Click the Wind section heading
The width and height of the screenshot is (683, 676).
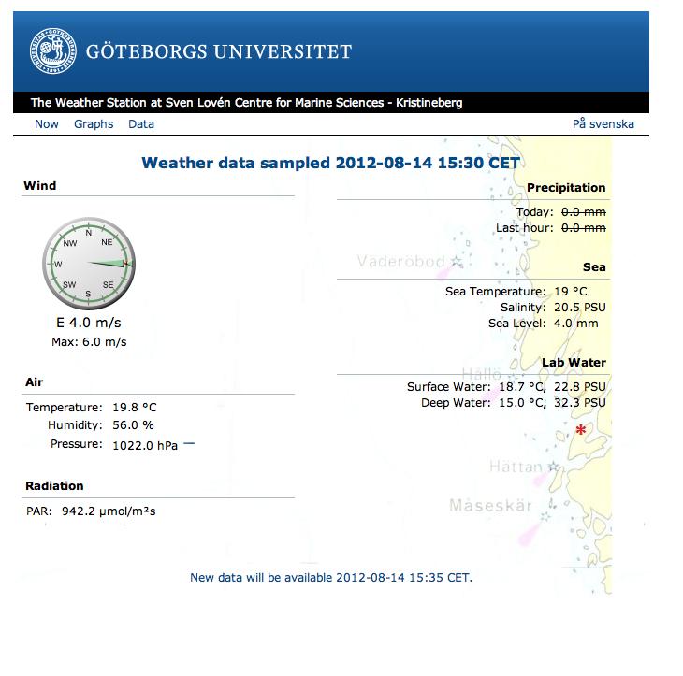tap(40, 186)
